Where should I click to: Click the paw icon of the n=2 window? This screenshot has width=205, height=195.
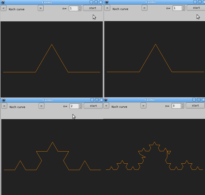(x=4, y=100)
